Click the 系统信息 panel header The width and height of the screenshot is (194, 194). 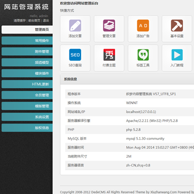pyautogui.click(x=127, y=79)
